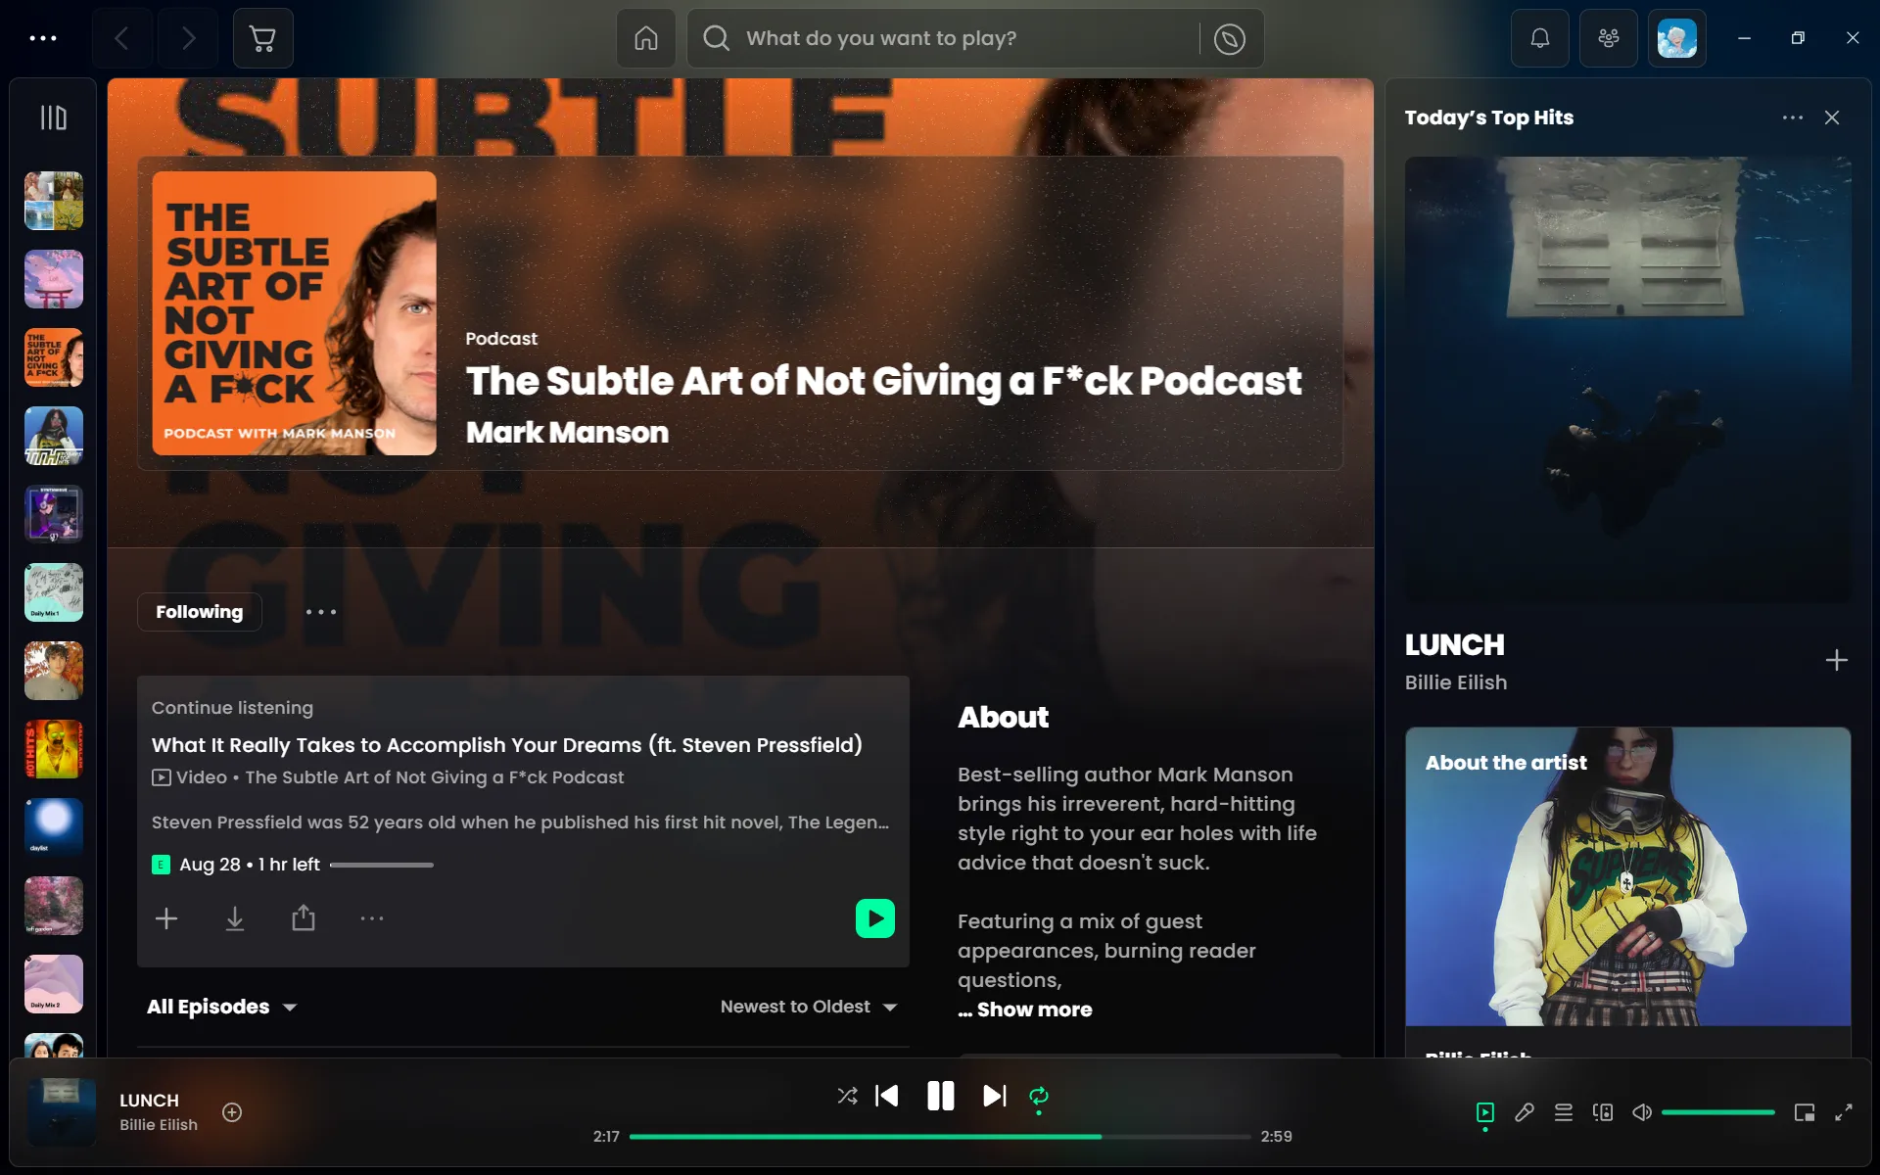Image resolution: width=1880 pixels, height=1175 pixels.
Task: Open the Daily Mix 1 sidebar thumbnail
Action: click(x=54, y=592)
